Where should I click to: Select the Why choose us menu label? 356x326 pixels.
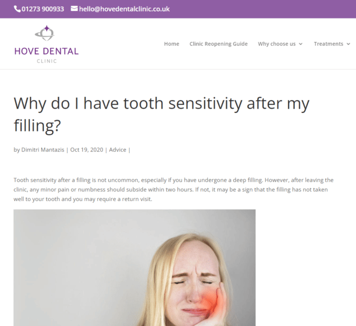(x=277, y=44)
